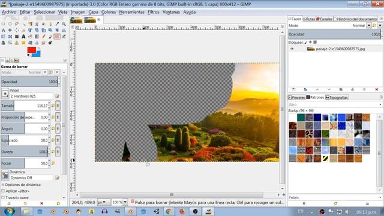The image size is (384, 216).
Task: Select the Ellipse Select tool
Action: coord(10,24)
